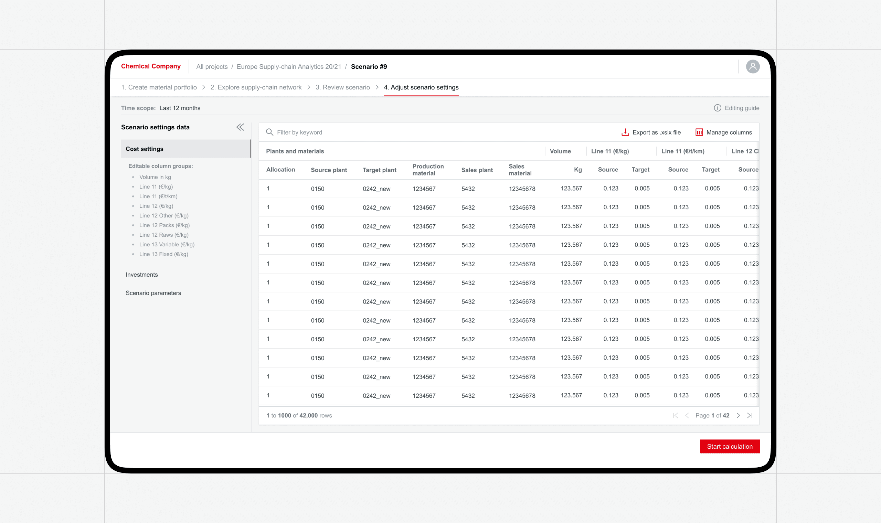The image size is (881, 523).
Task: Click the Manage columns icon
Action: pos(699,132)
